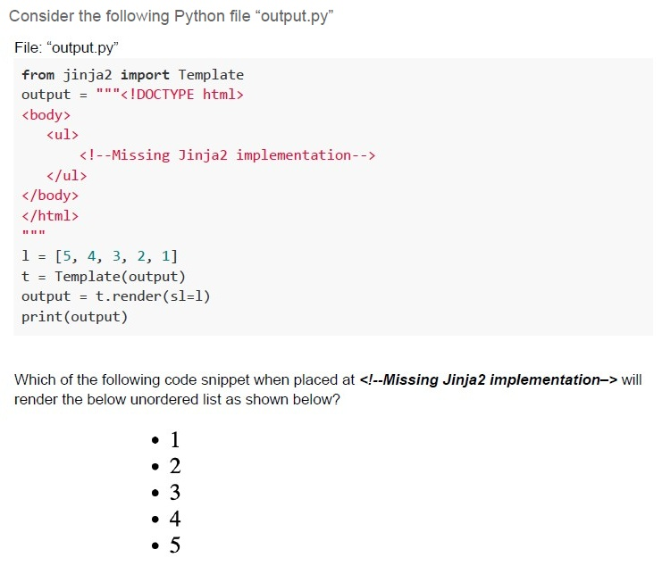Click the Missing Jinja2 implementation comment in code
662x566 pixels.
point(227,155)
